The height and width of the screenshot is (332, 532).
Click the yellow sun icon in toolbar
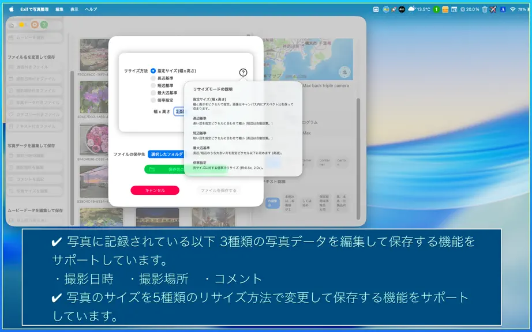pyautogui.click(x=22, y=25)
